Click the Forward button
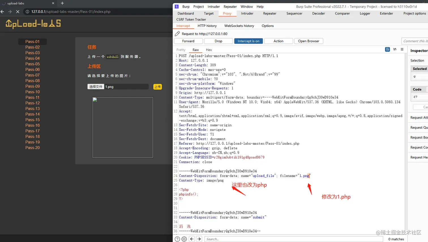The width and height of the screenshot is (428, 242). click(x=188, y=41)
